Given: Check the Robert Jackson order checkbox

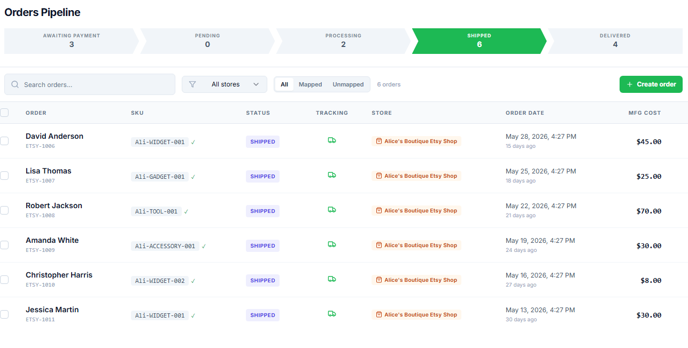Looking at the screenshot, I should (4, 210).
